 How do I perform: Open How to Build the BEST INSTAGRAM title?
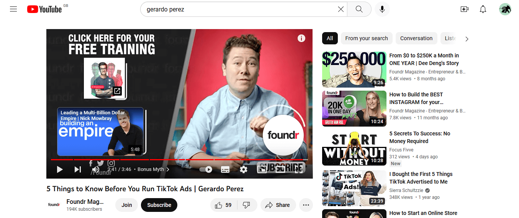tap(416, 98)
